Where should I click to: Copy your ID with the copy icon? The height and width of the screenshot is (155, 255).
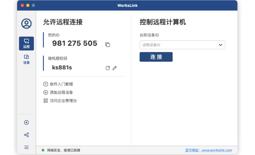coord(108,45)
